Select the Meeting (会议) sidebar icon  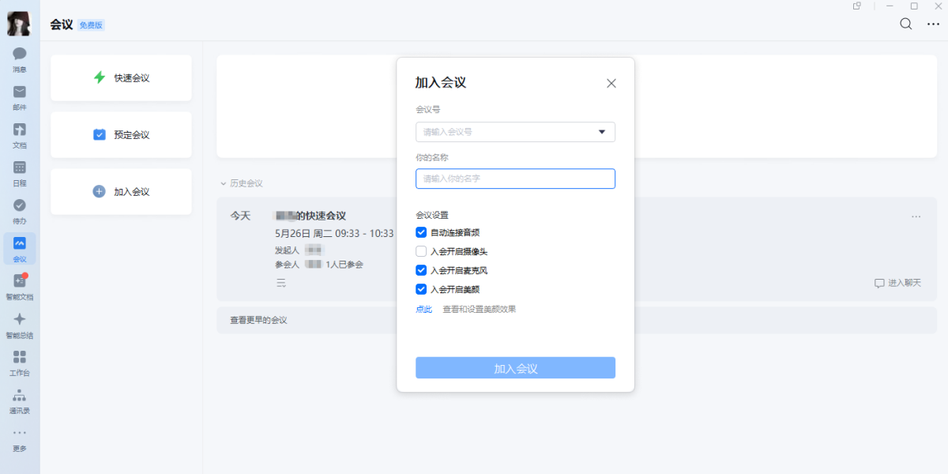point(20,249)
